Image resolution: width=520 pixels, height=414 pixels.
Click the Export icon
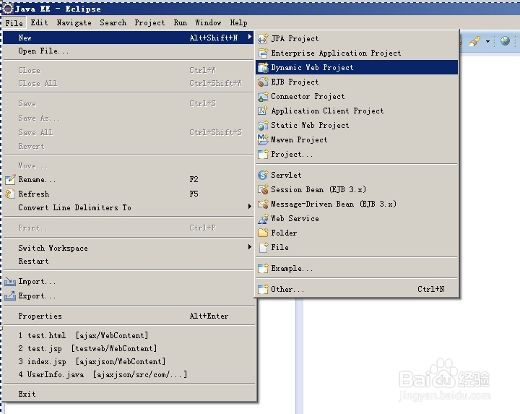coord(10,296)
